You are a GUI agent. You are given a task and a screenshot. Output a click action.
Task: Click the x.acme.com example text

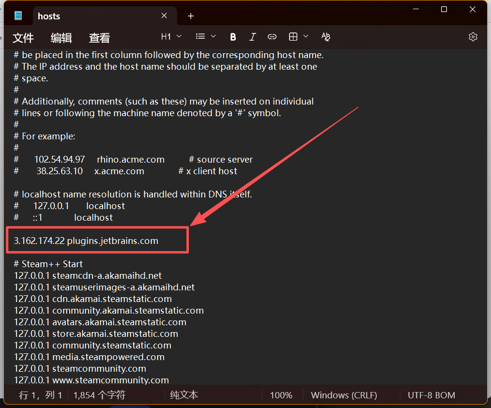pyautogui.click(x=119, y=171)
